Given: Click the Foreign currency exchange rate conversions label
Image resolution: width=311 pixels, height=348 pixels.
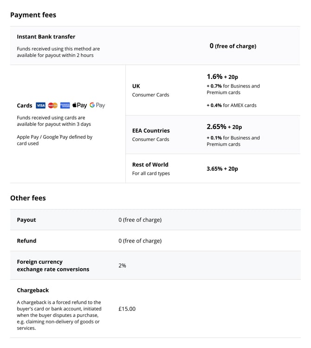Looking at the screenshot, I should [x=53, y=265].
